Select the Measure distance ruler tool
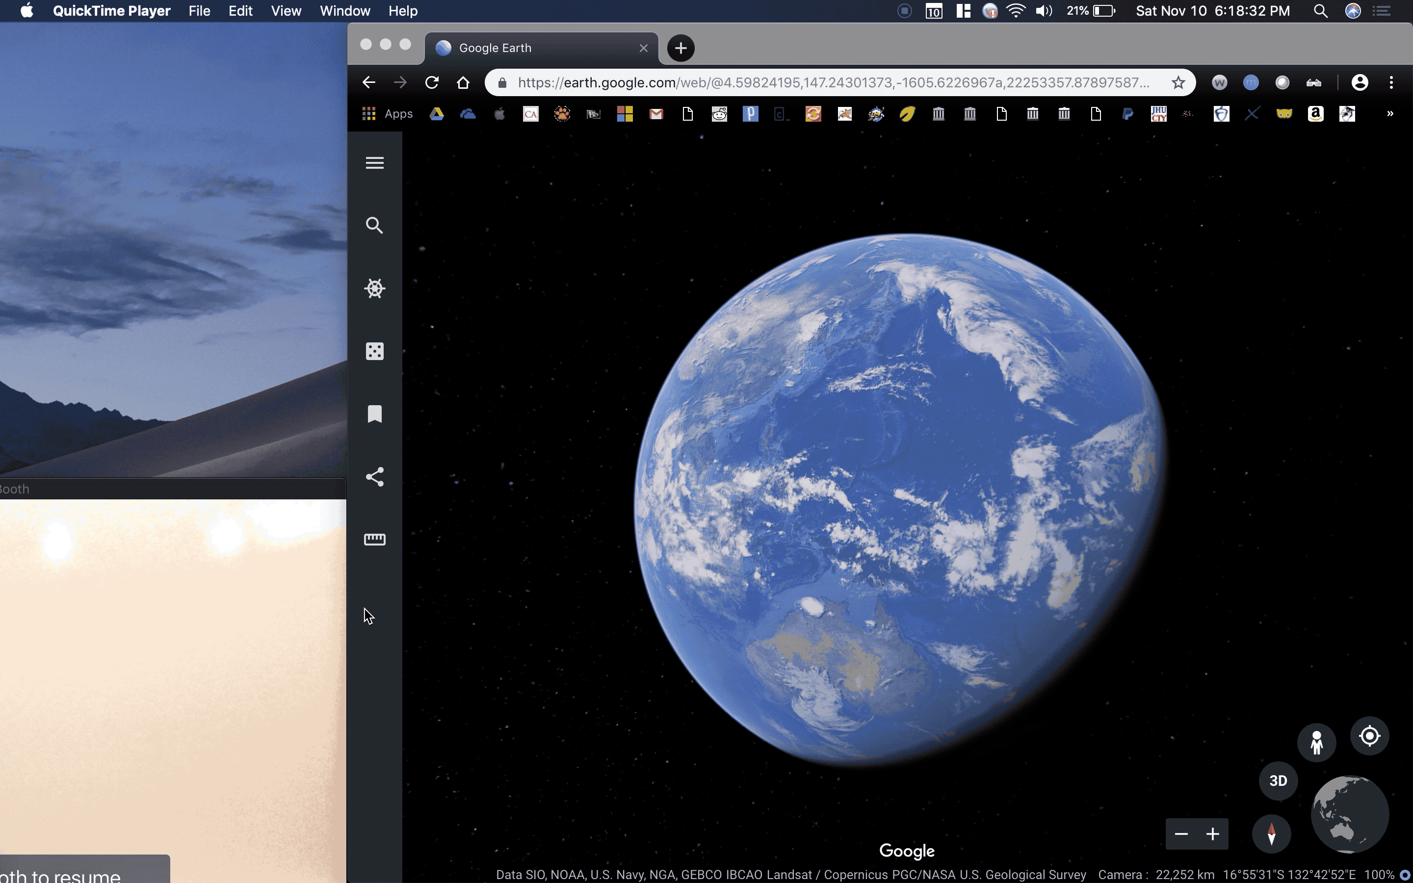This screenshot has width=1413, height=883. click(374, 540)
